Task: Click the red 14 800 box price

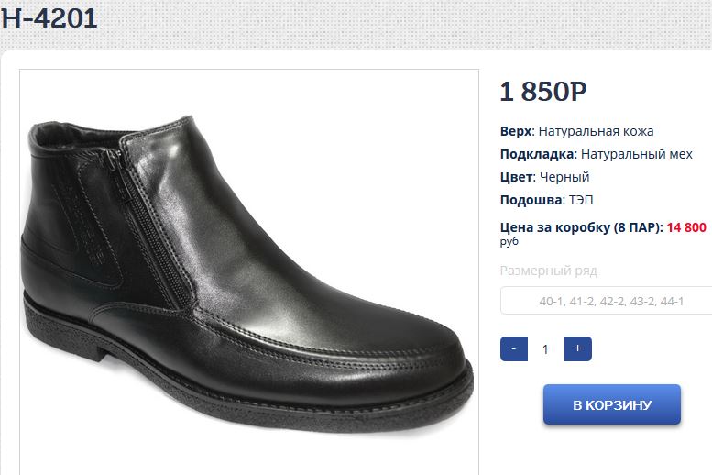Action: pyautogui.click(x=686, y=227)
